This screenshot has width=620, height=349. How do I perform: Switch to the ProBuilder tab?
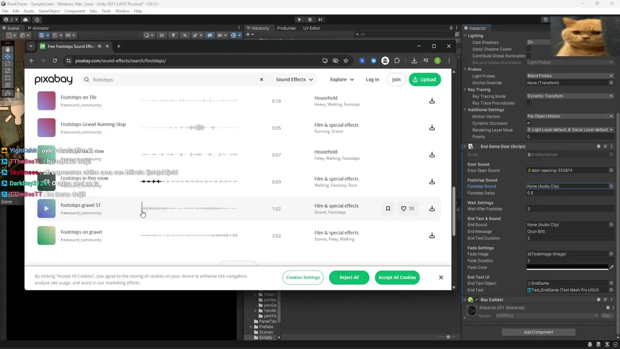click(x=286, y=28)
